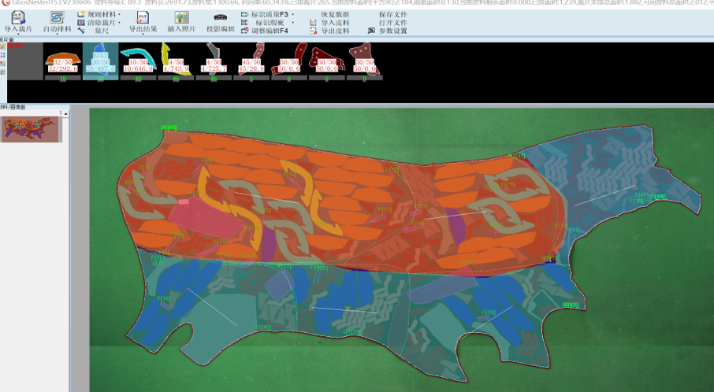Expand the Rule Material (规则材料) dropdown arrow
The height and width of the screenshot is (392, 714).
coord(120,14)
